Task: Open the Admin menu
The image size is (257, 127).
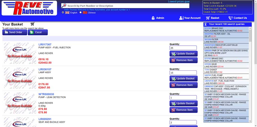Action: 158,18
